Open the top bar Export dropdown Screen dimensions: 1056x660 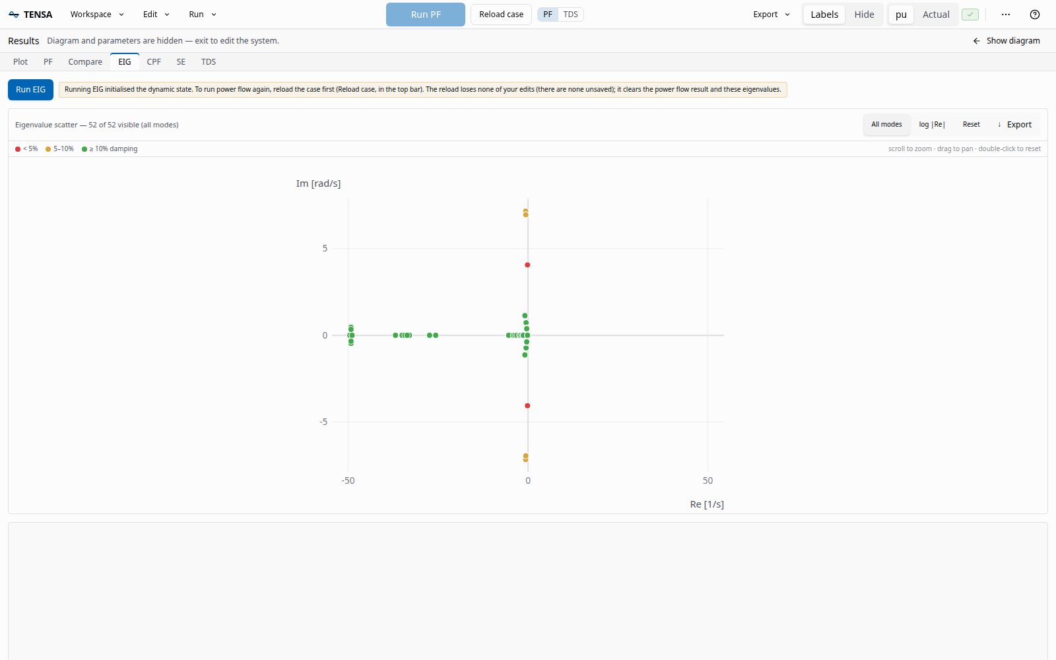pyautogui.click(x=771, y=15)
